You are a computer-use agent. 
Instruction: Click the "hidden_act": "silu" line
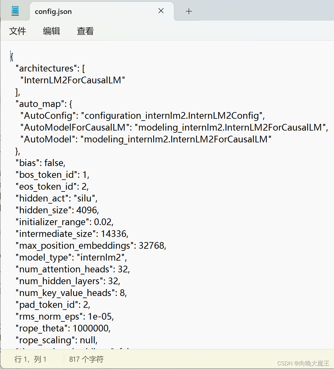coord(57,198)
